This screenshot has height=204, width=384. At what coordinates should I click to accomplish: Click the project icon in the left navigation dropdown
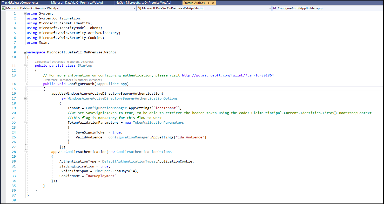pos(3,8)
